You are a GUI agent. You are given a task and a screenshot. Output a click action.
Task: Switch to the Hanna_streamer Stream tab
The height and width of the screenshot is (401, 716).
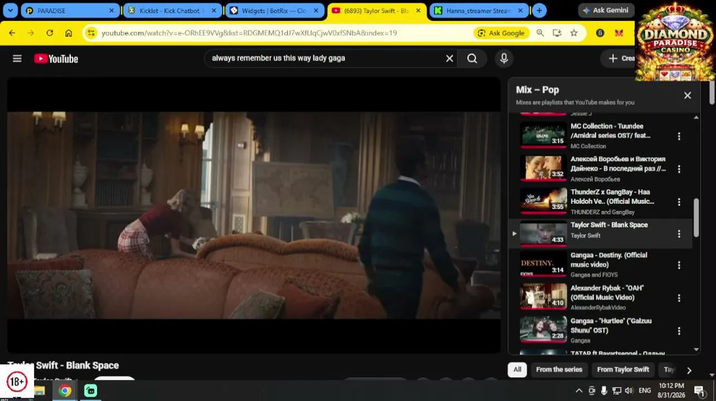[x=479, y=11]
